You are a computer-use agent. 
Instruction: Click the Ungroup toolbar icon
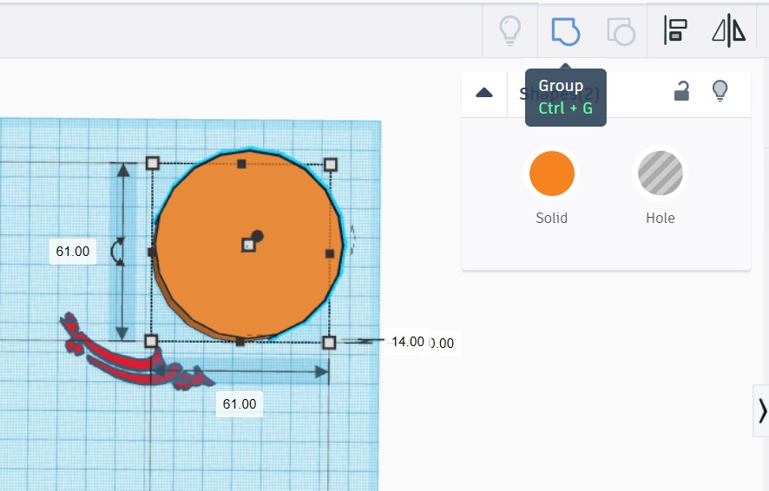coord(621,32)
